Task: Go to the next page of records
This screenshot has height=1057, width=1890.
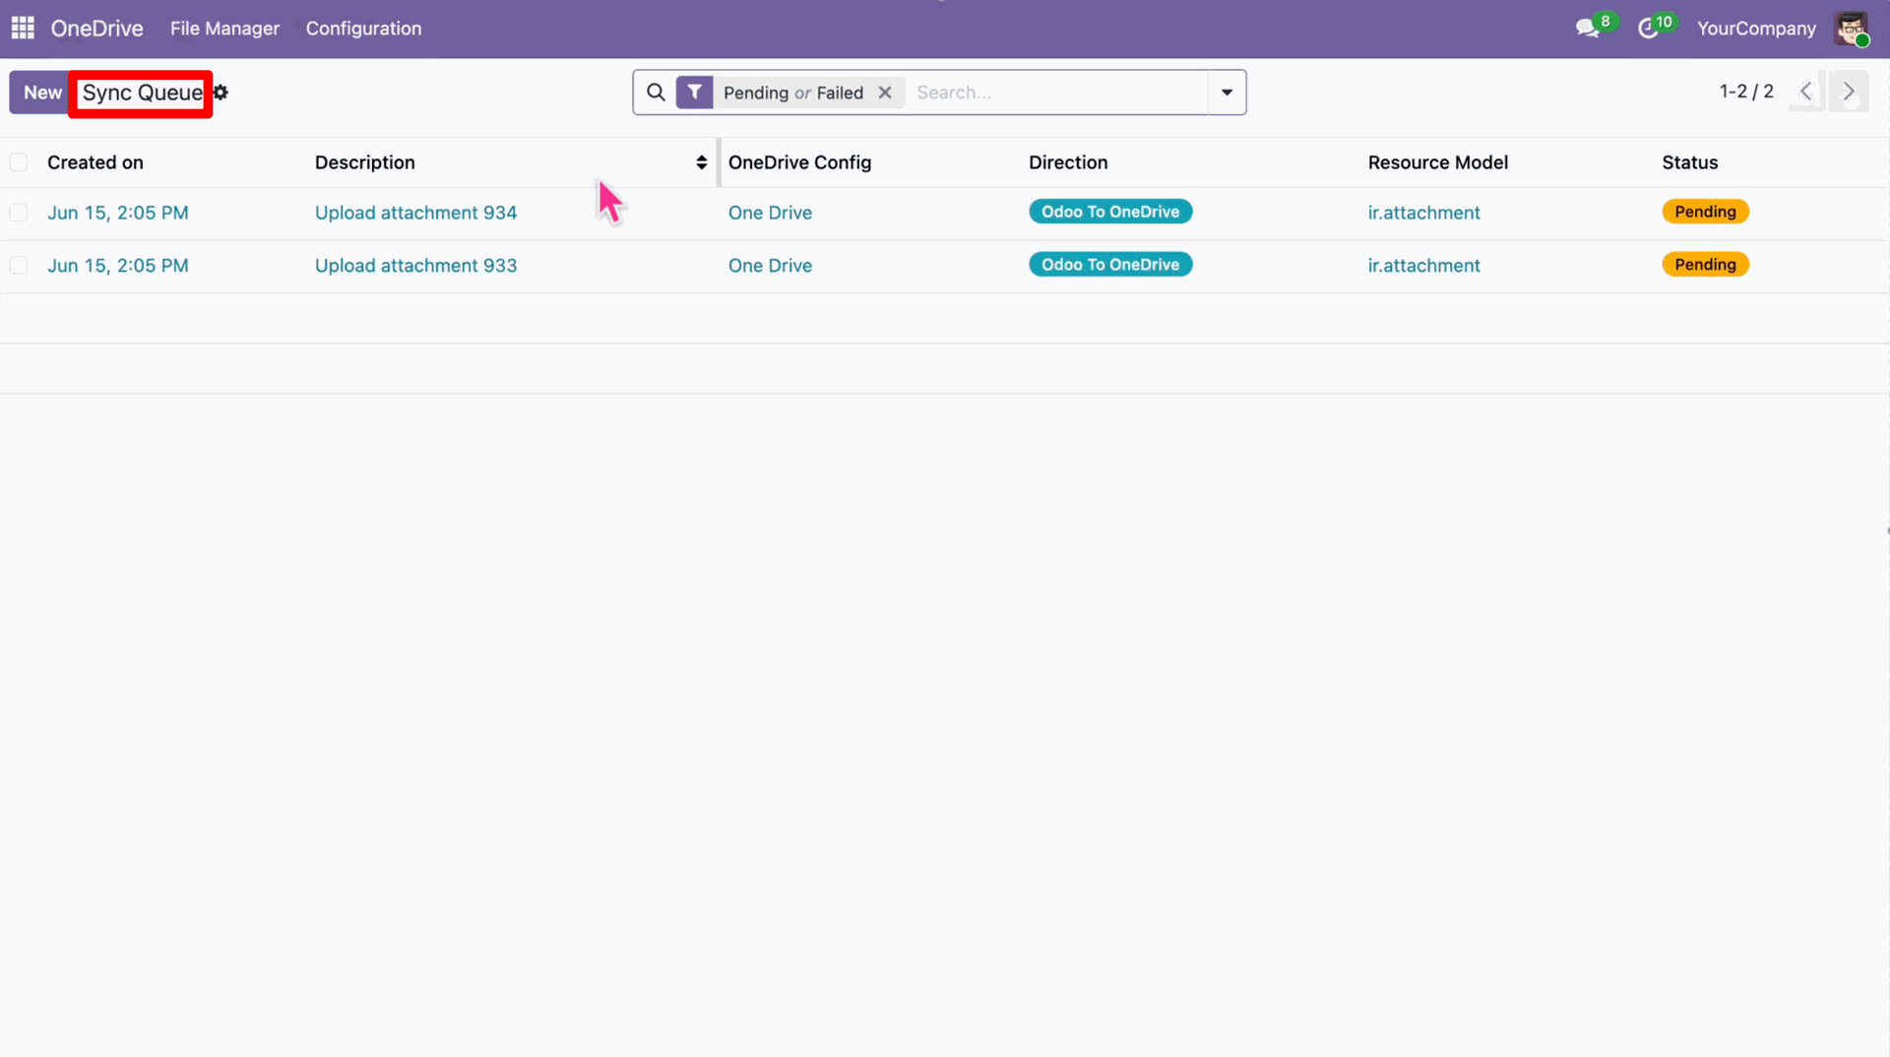Action: coord(1849,92)
